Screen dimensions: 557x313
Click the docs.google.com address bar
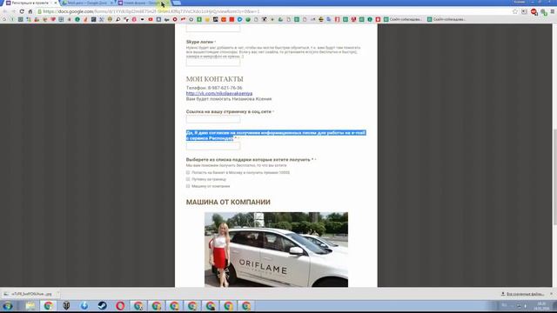[x=273, y=11]
